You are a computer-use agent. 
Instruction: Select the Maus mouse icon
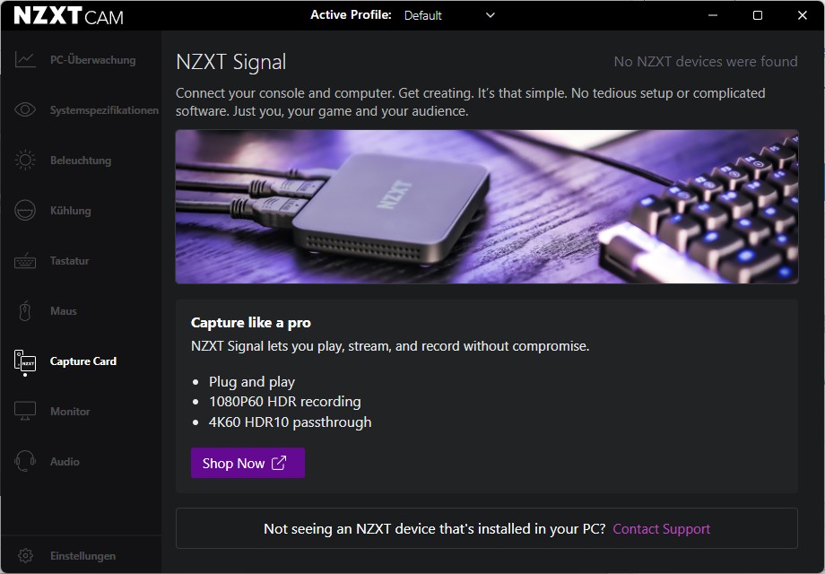[x=25, y=311]
